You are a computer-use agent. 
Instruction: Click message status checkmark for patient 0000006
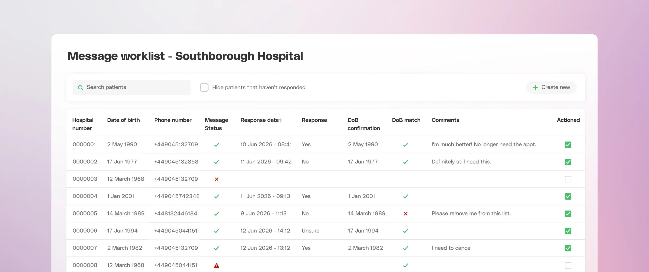[x=216, y=231]
